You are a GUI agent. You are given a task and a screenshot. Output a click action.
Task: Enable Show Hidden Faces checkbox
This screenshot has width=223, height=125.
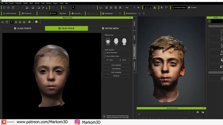(105, 56)
